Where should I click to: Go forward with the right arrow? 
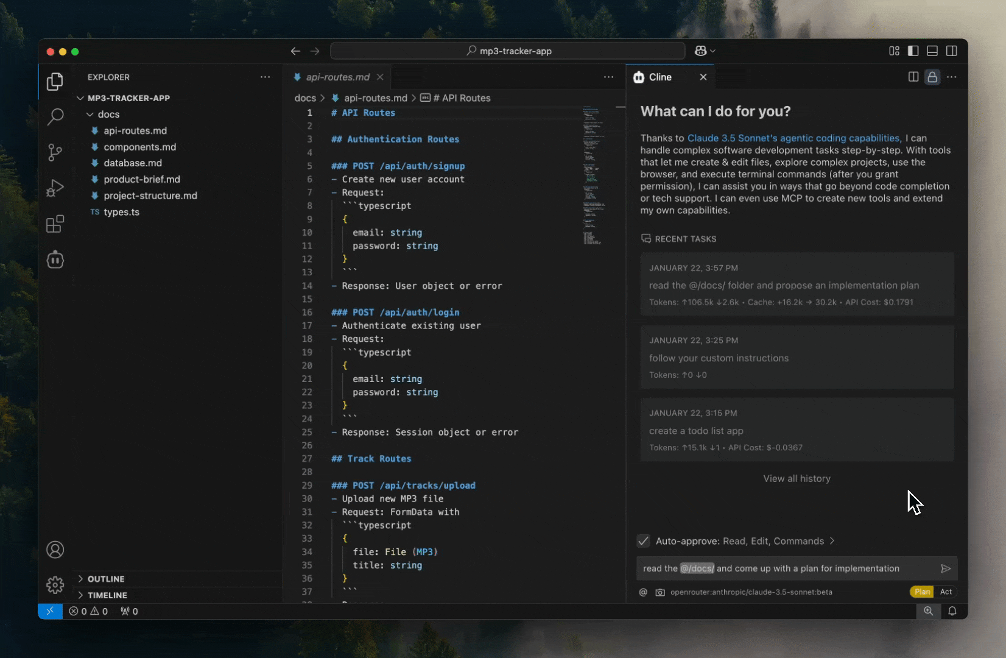coord(315,51)
